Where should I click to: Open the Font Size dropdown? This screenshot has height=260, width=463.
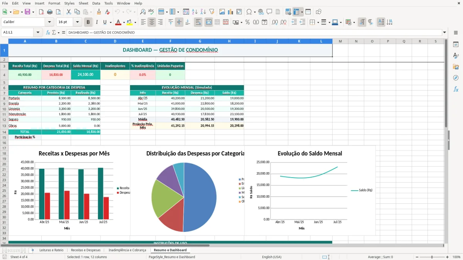click(x=77, y=22)
